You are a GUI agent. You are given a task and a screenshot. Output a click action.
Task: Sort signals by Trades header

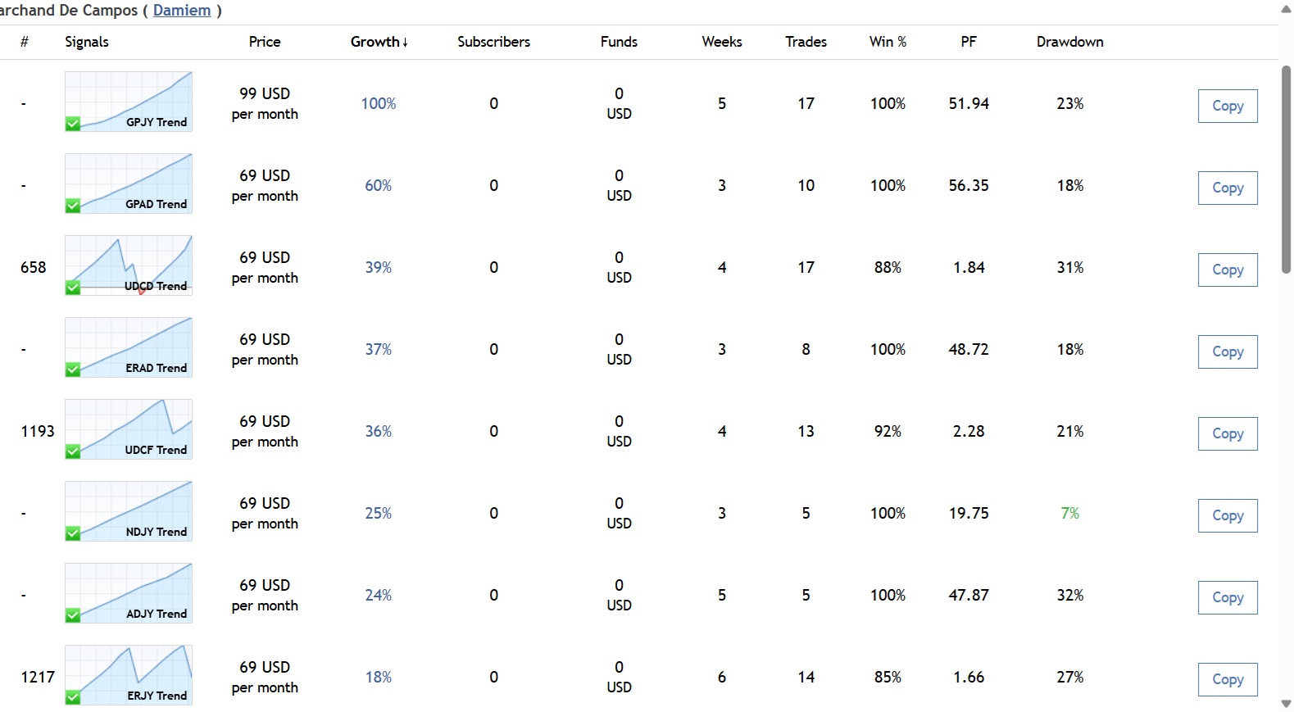pos(806,42)
